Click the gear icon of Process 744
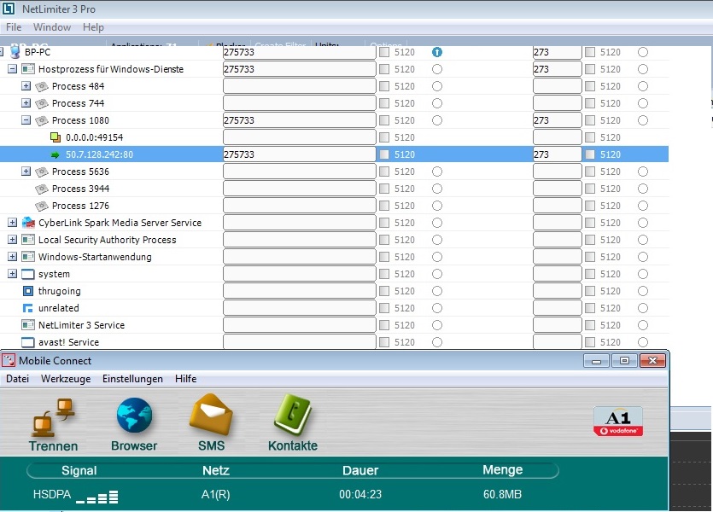 pyautogui.click(x=42, y=103)
